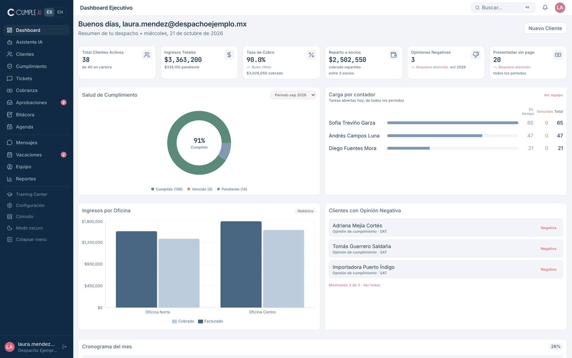
Task: Toggle Cobrado series in chart legend
Action: [x=183, y=321]
